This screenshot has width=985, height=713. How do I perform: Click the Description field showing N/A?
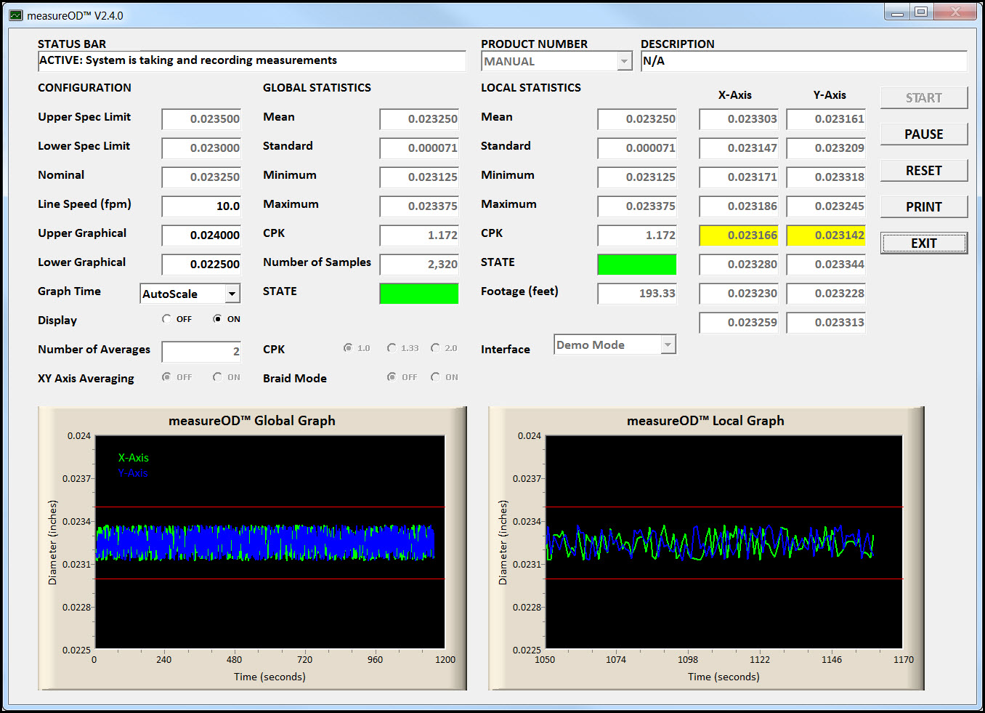point(804,61)
